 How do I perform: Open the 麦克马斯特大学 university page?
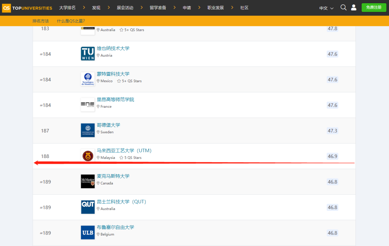(x=113, y=176)
